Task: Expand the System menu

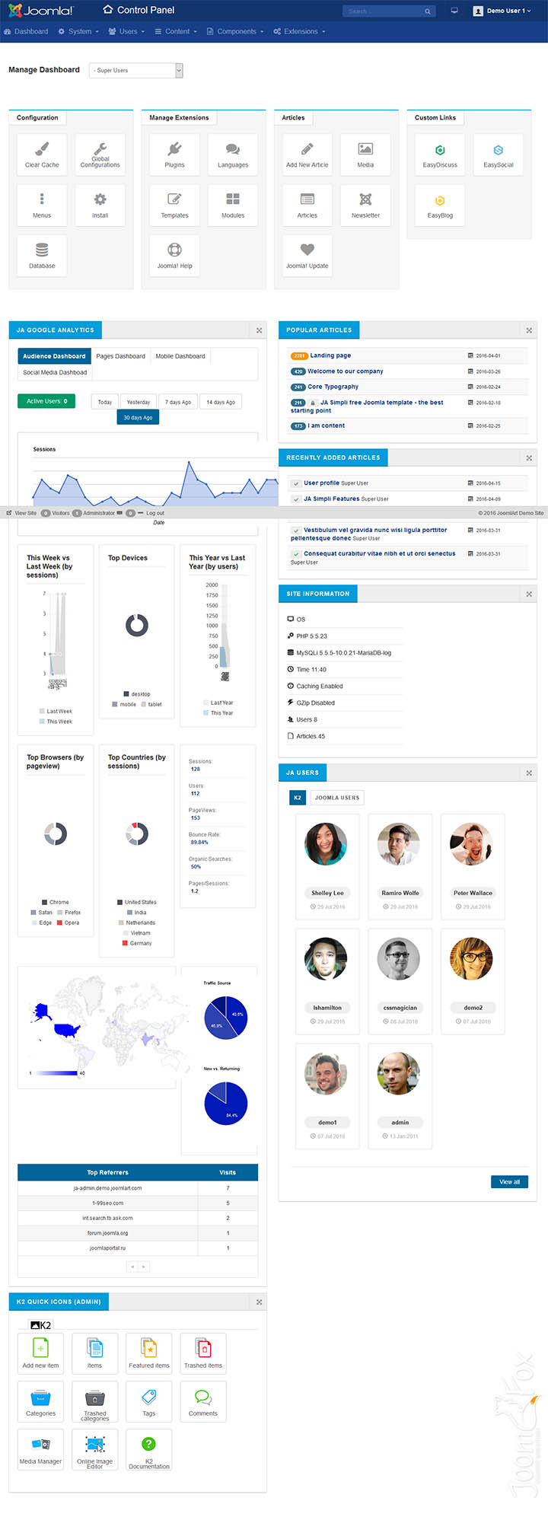Action: pos(78,31)
